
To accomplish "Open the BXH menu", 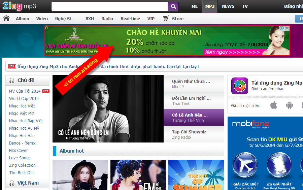I will [90, 19].
